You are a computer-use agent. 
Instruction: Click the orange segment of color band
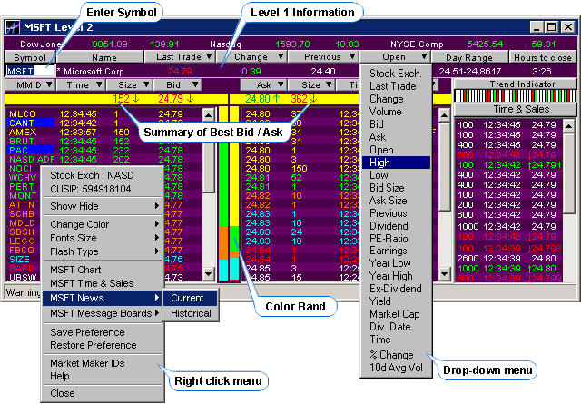point(222,242)
